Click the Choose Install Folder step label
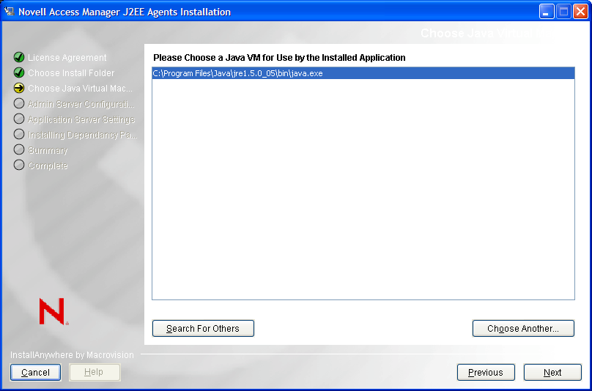The width and height of the screenshot is (592, 391). tap(71, 72)
